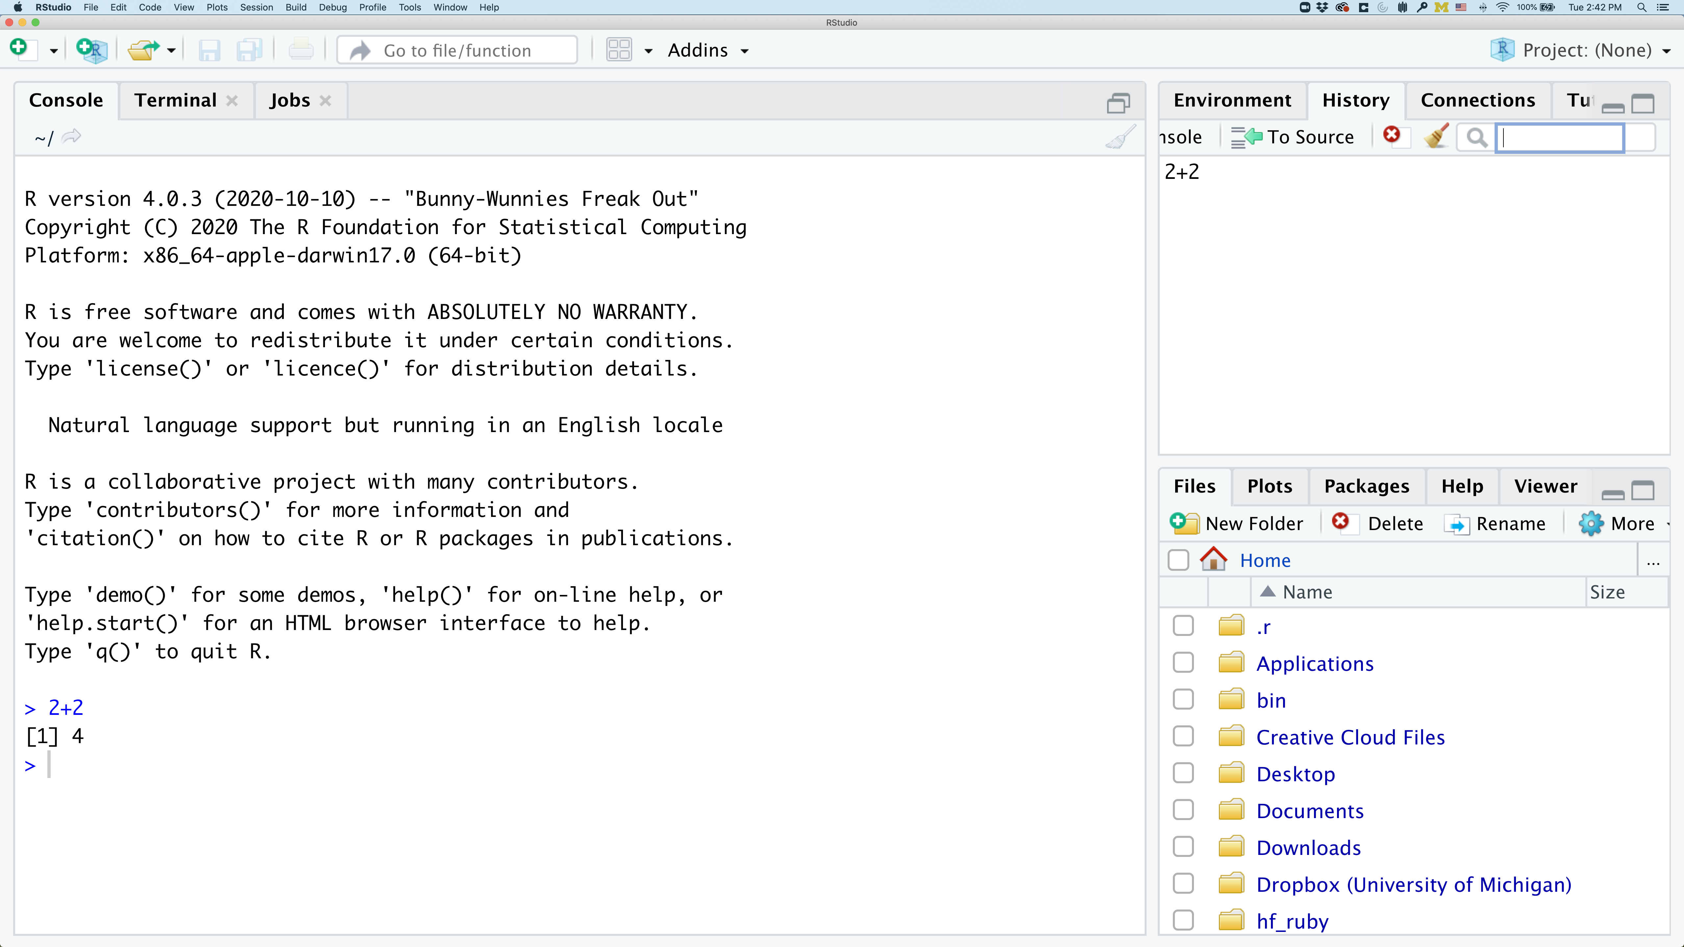
Task: Open the Session menu in menu bar
Action: (256, 7)
